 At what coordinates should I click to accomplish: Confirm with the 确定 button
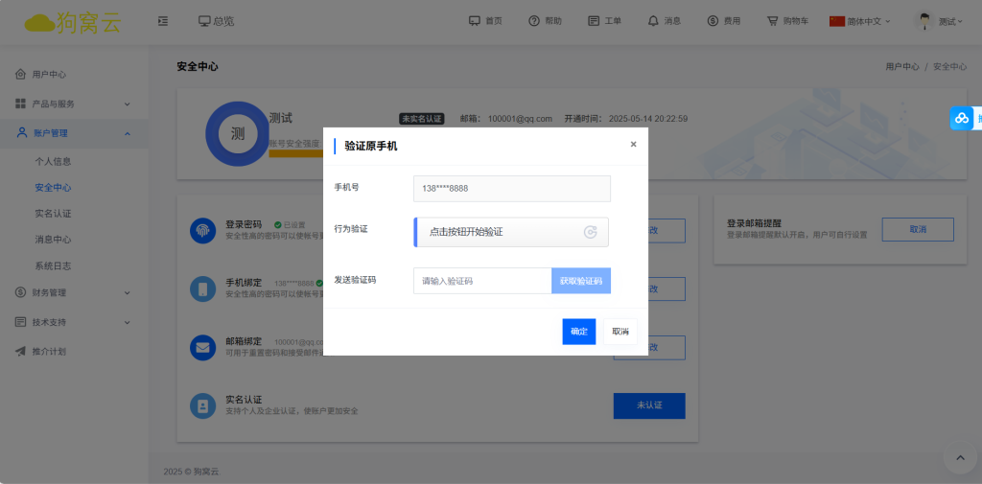click(578, 332)
